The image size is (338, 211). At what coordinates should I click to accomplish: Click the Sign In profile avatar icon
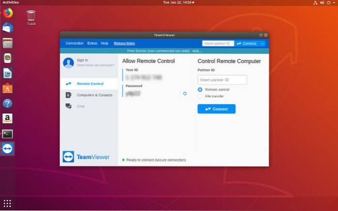click(x=69, y=63)
